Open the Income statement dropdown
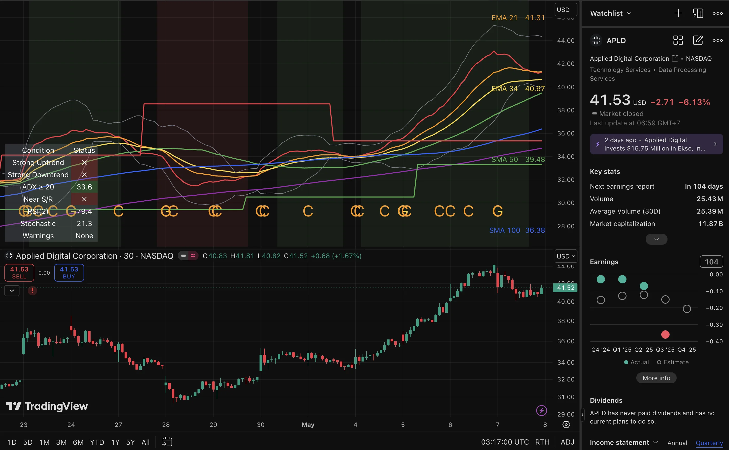The width and height of the screenshot is (729, 450). [624, 442]
